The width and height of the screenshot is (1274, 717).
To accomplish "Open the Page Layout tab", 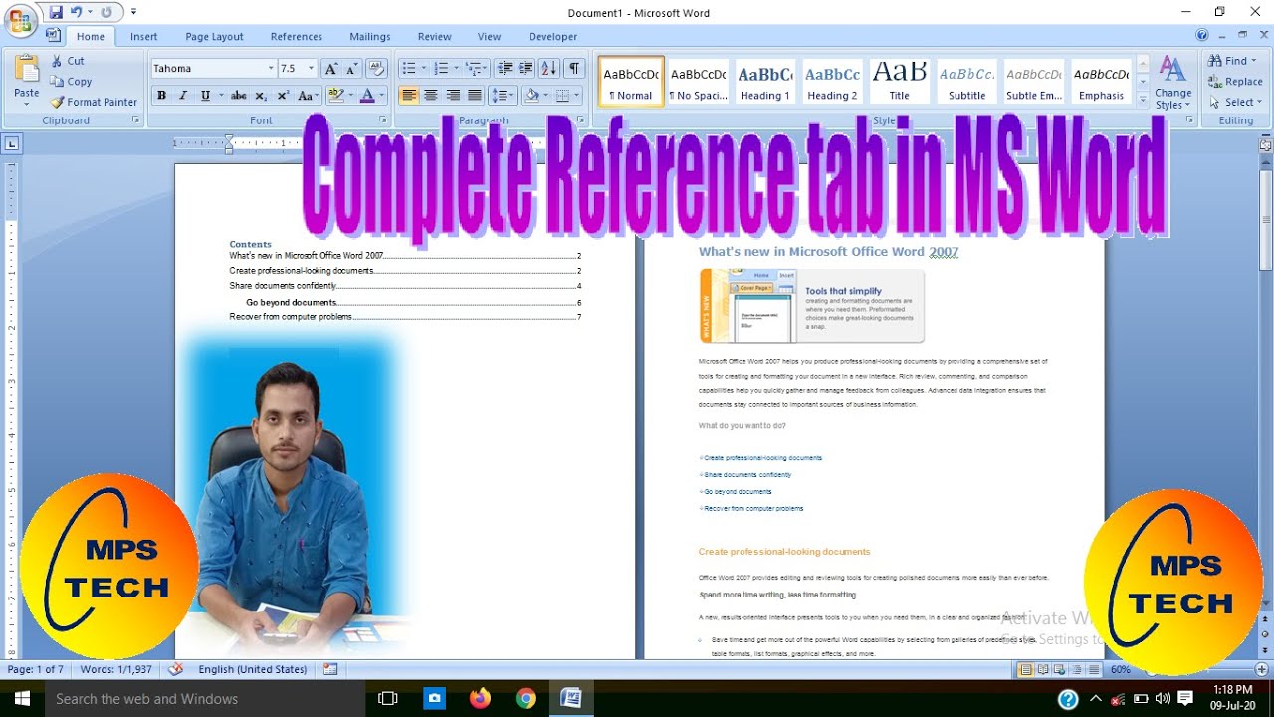I will pyautogui.click(x=214, y=37).
